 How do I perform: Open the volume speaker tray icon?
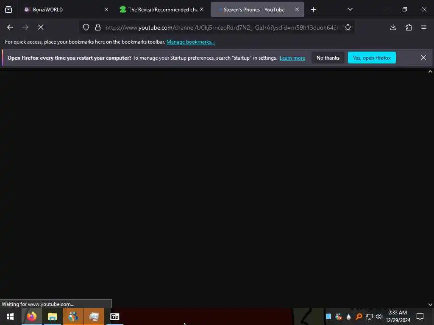[x=378, y=317]
